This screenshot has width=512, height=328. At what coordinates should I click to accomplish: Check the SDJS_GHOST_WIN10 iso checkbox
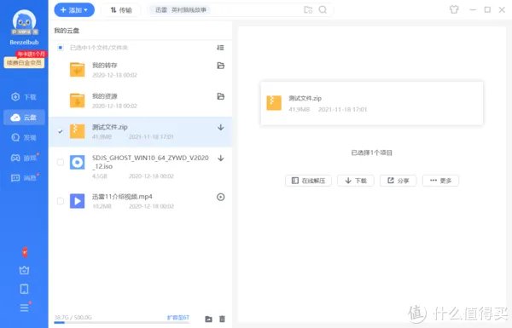click(x=61, y=162)
